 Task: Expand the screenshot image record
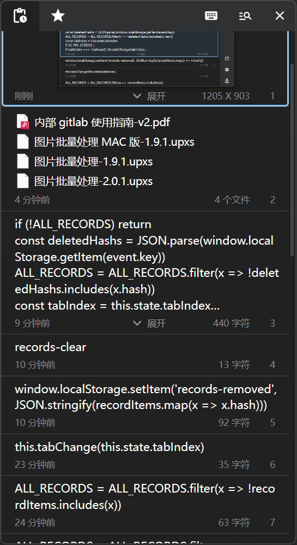149,96
